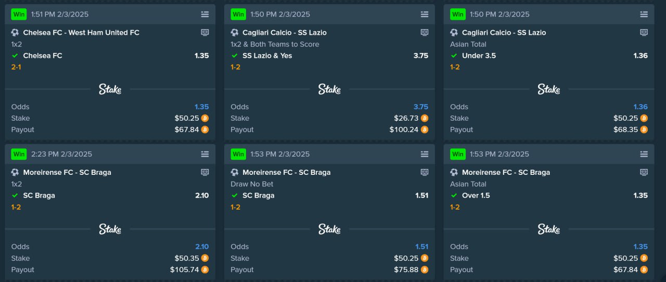Click the soccer ball icon on the Draw No Bet card
This screenshot has width=666, height=282.
(235, 172)
